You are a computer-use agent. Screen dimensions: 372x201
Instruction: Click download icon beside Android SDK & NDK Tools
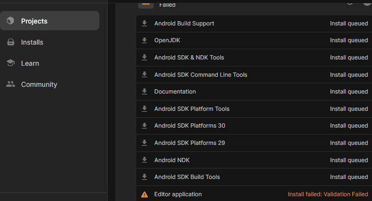click(144, 58)
